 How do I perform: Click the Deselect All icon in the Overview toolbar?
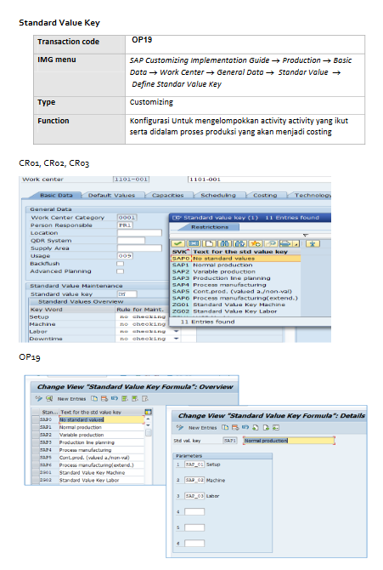[x=145, y=398]
